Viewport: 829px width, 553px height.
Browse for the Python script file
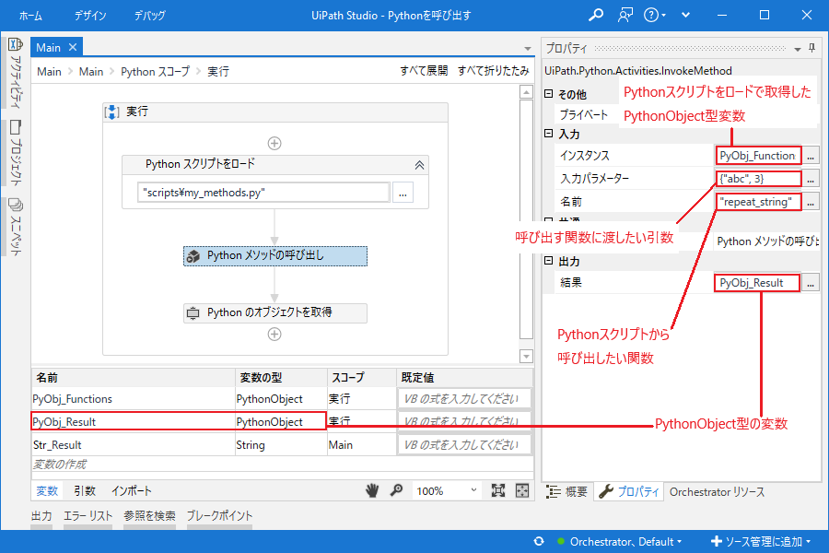(403, 193)
